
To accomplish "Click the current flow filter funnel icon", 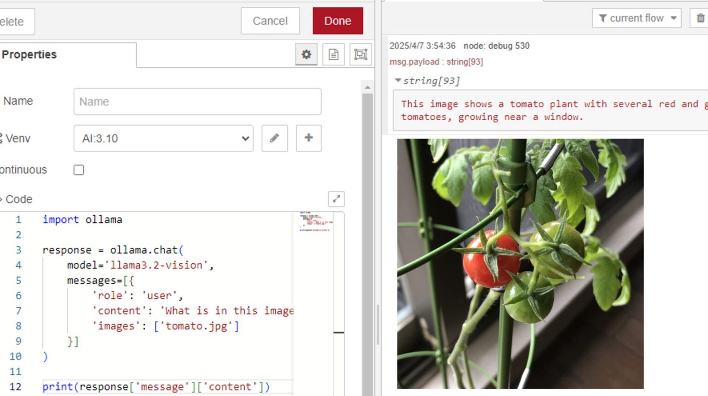I will 602,18.
